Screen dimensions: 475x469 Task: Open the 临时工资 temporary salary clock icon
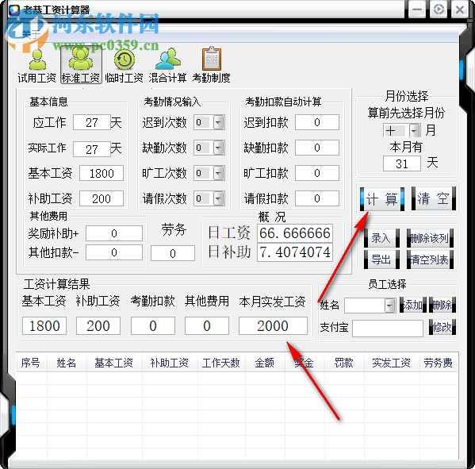(x=124, y=66)
